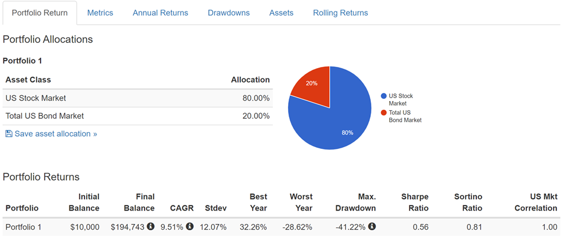Click the floppy disk save icon

pos(9,134)
